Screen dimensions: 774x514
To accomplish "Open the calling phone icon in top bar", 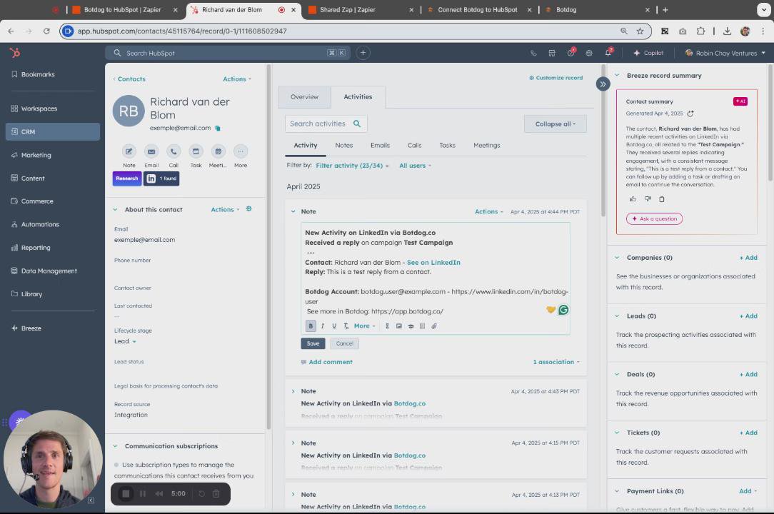I will [533, 53].
